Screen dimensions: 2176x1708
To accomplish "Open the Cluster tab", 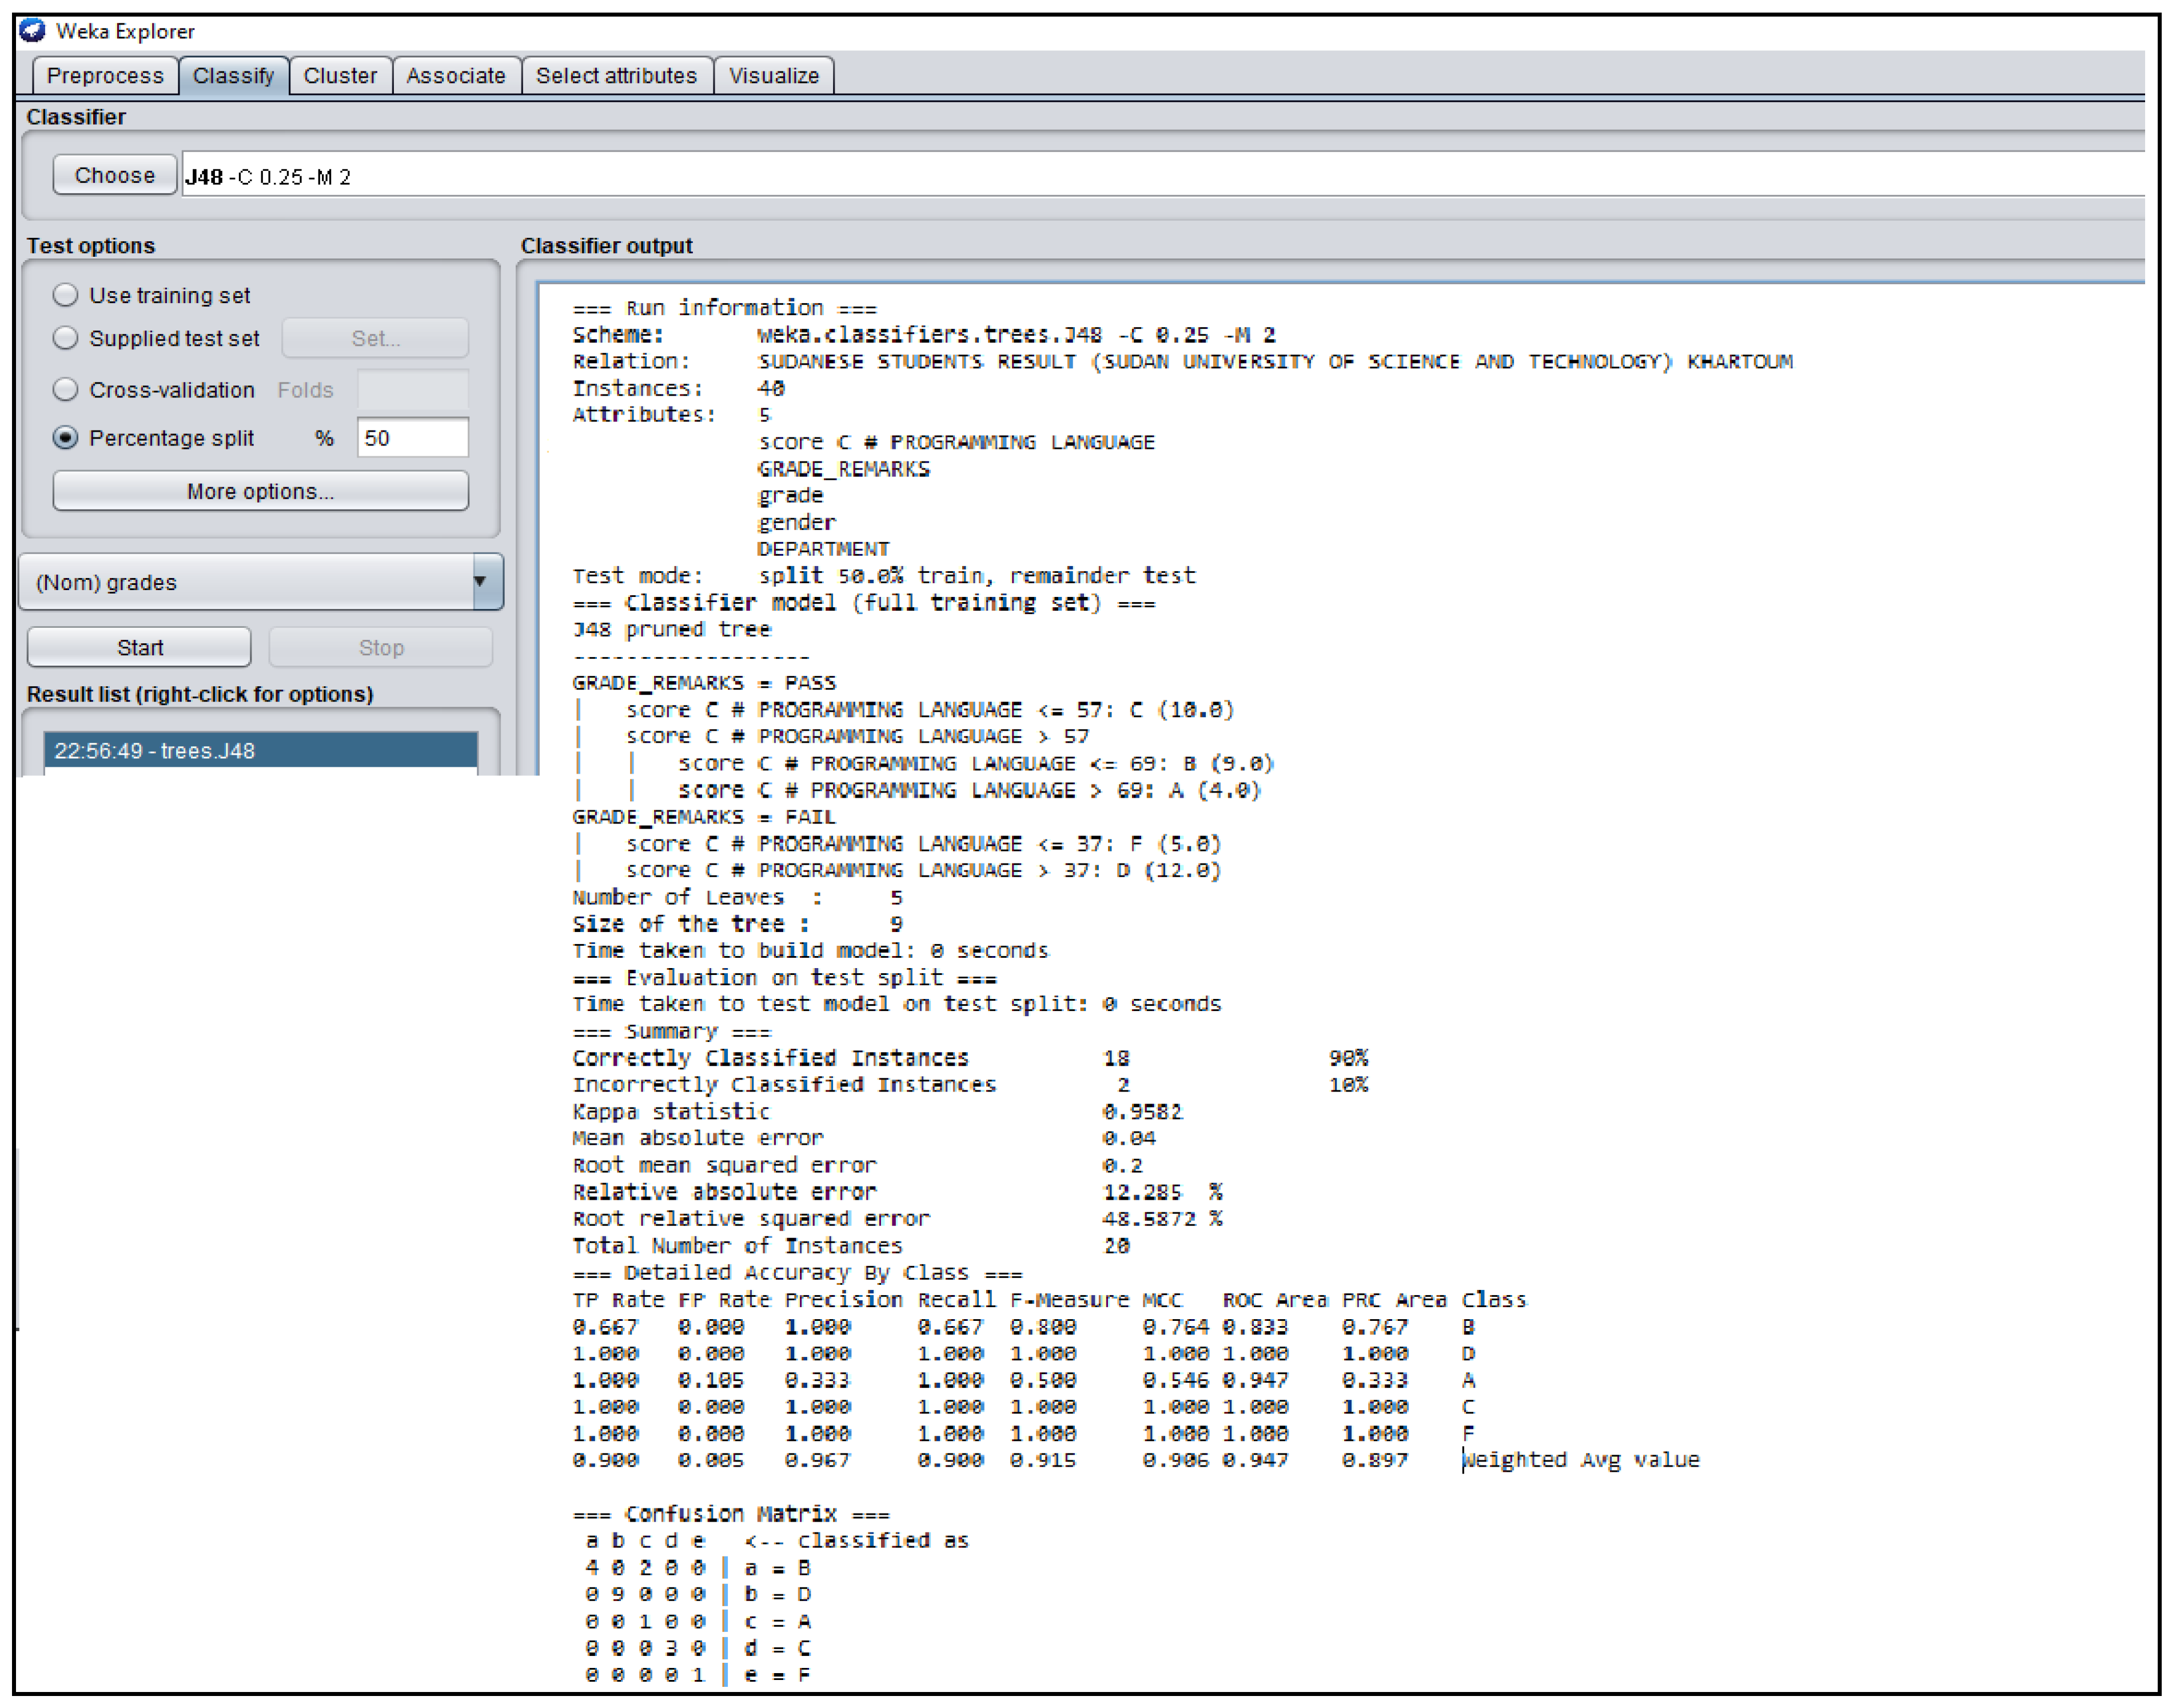I will (340, 76).
